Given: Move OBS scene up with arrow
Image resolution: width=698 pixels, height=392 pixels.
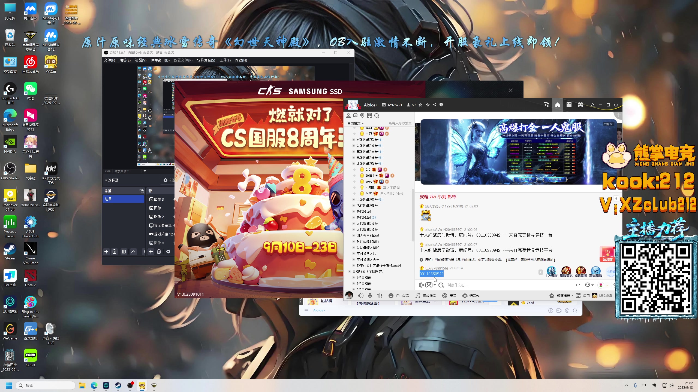Looking at the screenshot, I should (133, 252).
